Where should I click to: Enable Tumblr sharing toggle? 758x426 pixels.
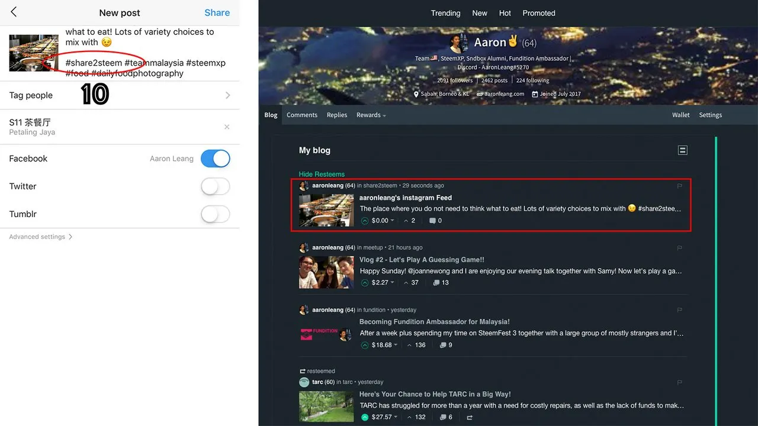216,214
